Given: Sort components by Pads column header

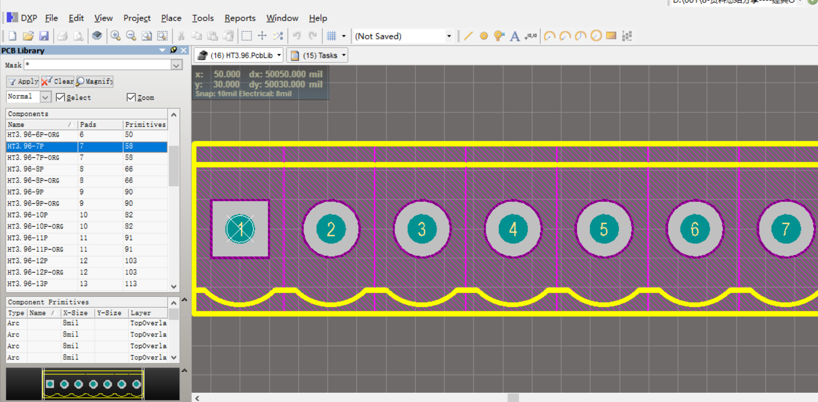Looking at the screenshot, I should click(100, 125).
